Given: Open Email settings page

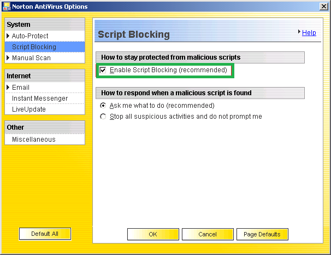Looking at the screenshot, I should point(21,88).
